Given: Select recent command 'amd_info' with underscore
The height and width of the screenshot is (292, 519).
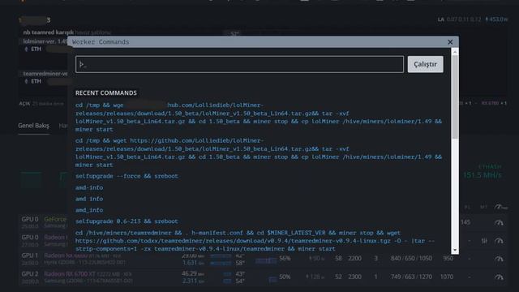Looking at the screenshot, I should pos(89,210).
